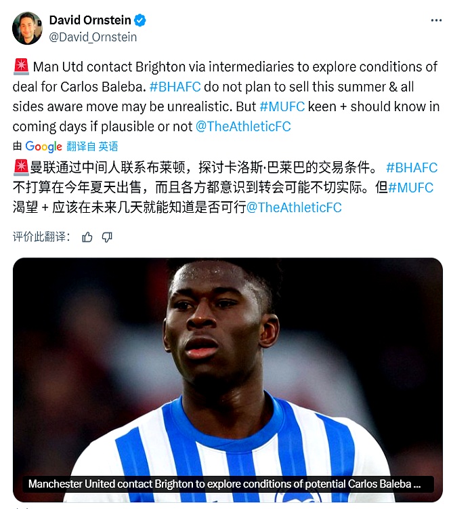451x509 pixels.
Task: Click the red siren emoji in the original tweet
Action: [x=22, y=66]
